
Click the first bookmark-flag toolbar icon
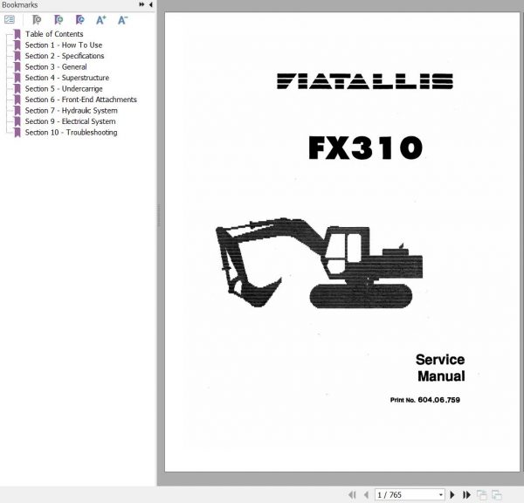(x=37, y=20)
